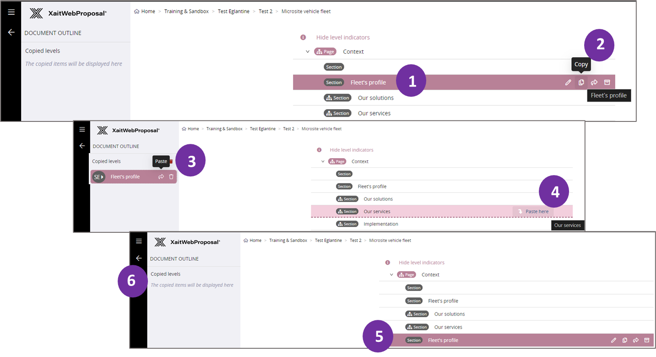Image resolution: width=656 pixels, height=357 pixels.
Task: Click the info icon beside Hide level indicators
Action: point(304,37)
